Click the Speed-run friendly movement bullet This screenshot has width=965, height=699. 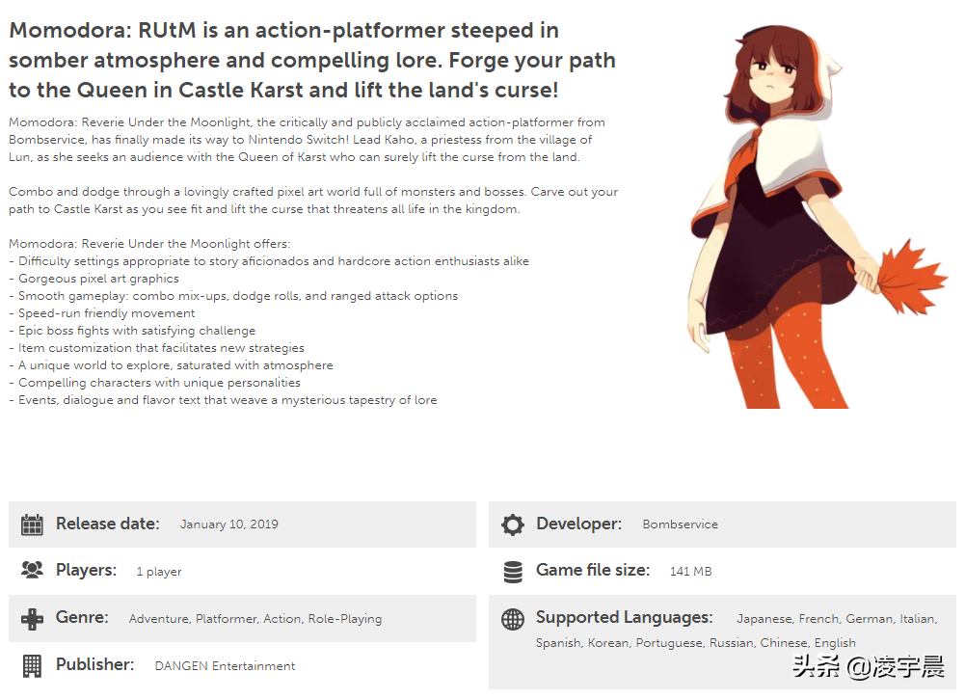pyautogui.click(x=101, y=313)
